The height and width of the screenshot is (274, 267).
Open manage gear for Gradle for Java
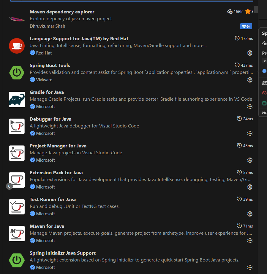[250, 107]
